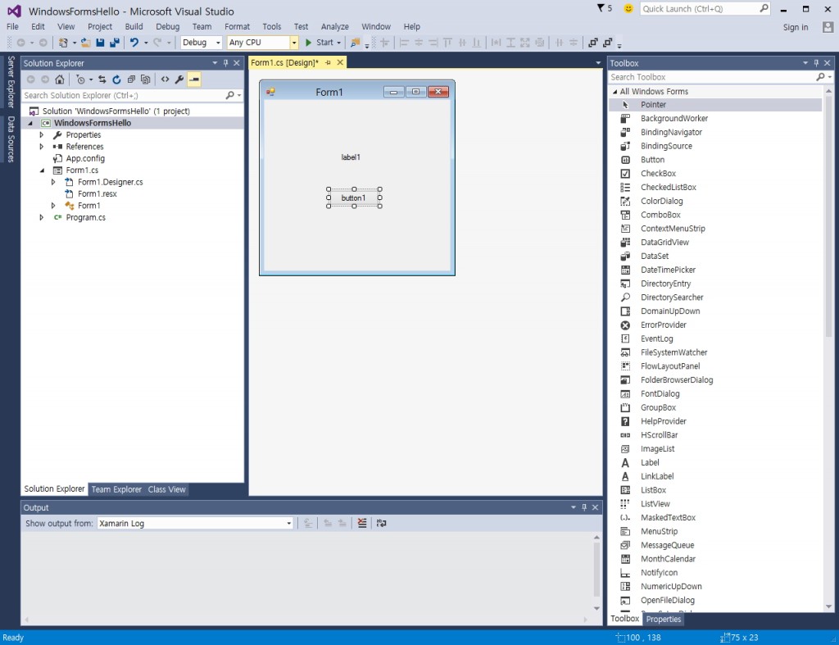This screenshot has height=645, width=839.
Task: Open the Debug configuration dropdown
Action: pyautogui.click(x=218, y=43)
